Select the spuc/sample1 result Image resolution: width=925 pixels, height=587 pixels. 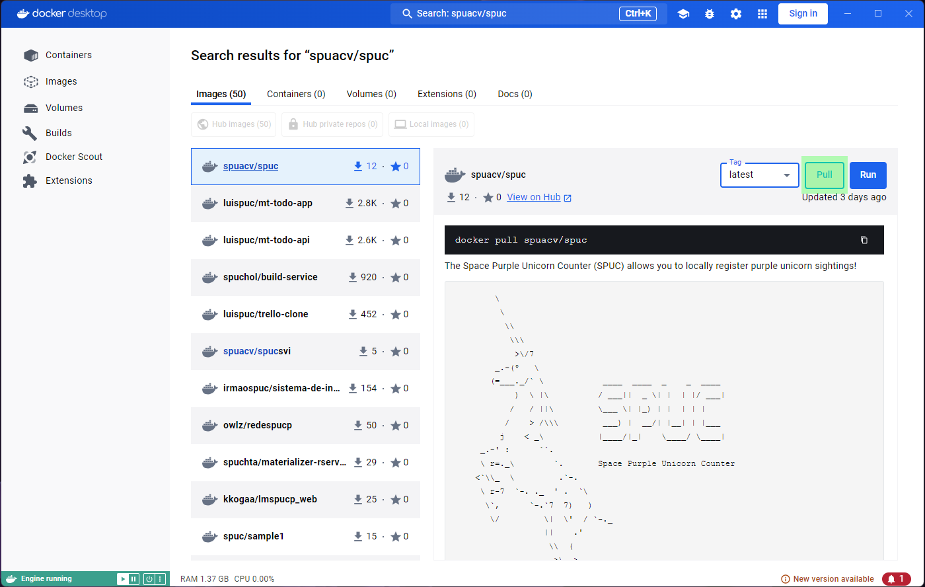pyautogui.click(x=305, y=537)
